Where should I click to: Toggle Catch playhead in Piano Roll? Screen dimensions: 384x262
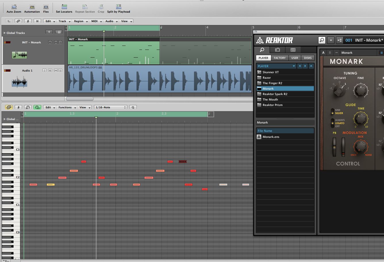click(x=18, y=107)
